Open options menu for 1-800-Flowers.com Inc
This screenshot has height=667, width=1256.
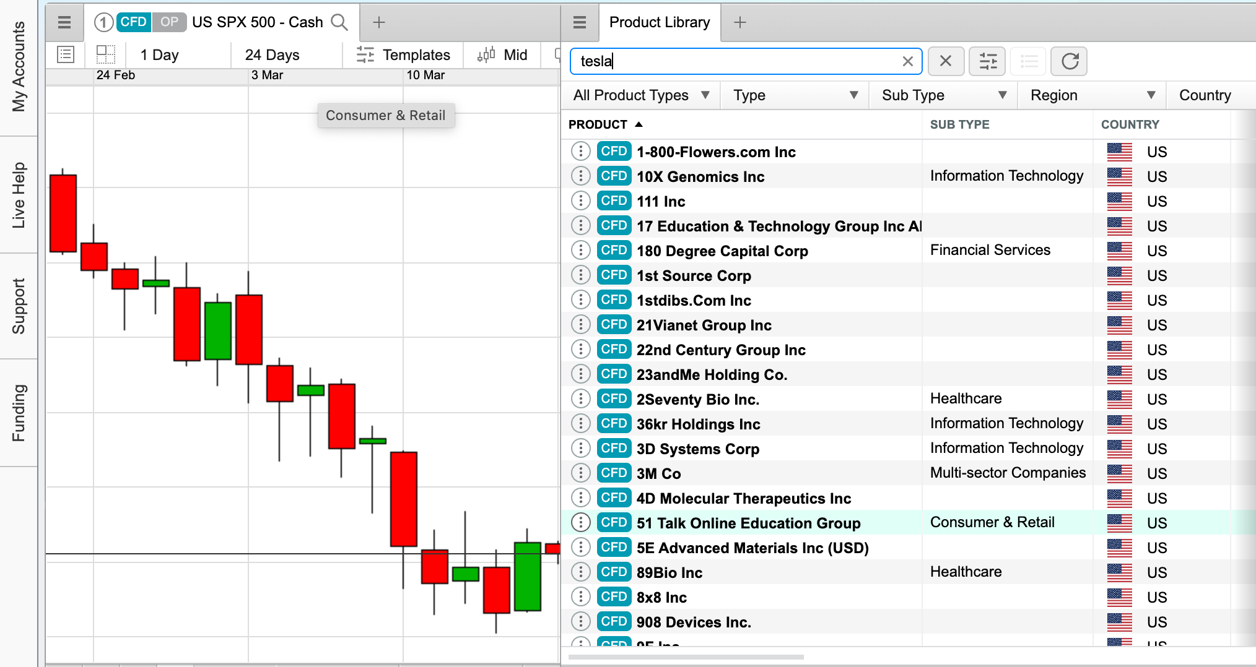[580, 151]
